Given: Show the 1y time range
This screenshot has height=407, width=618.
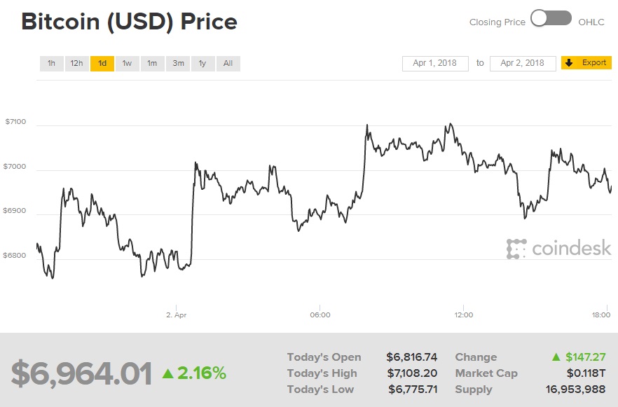Looking at the screenshot, I should coord(202,64).
